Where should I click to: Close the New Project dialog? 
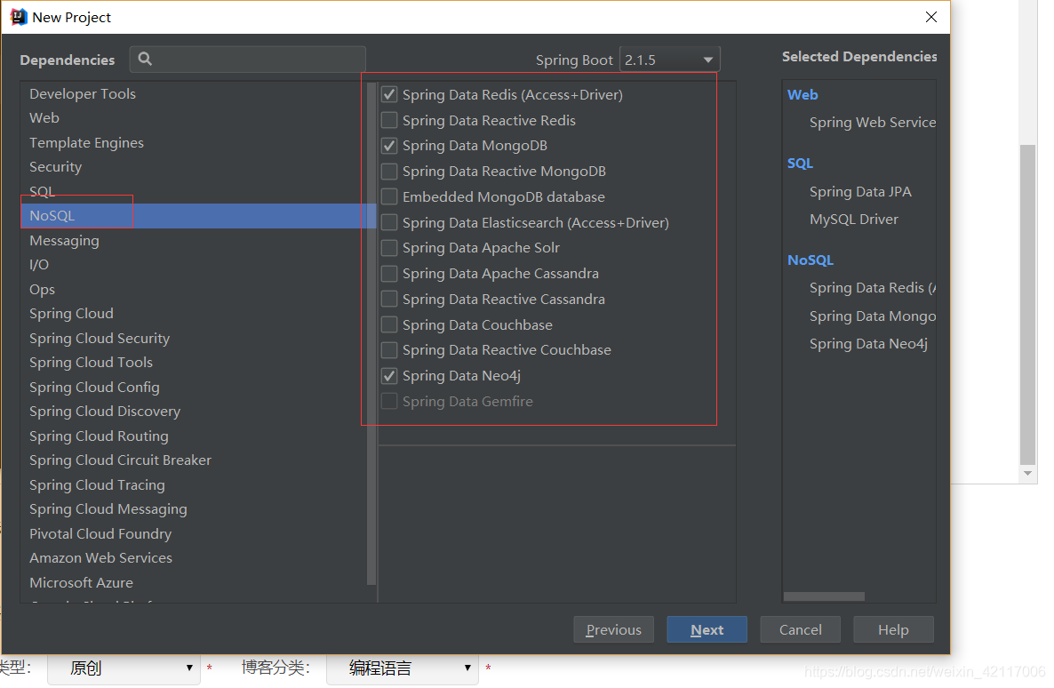pyautogui.click(x=931, y=17)
